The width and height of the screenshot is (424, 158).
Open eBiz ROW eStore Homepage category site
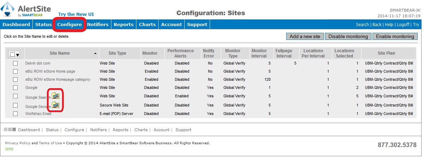[58, 79]
